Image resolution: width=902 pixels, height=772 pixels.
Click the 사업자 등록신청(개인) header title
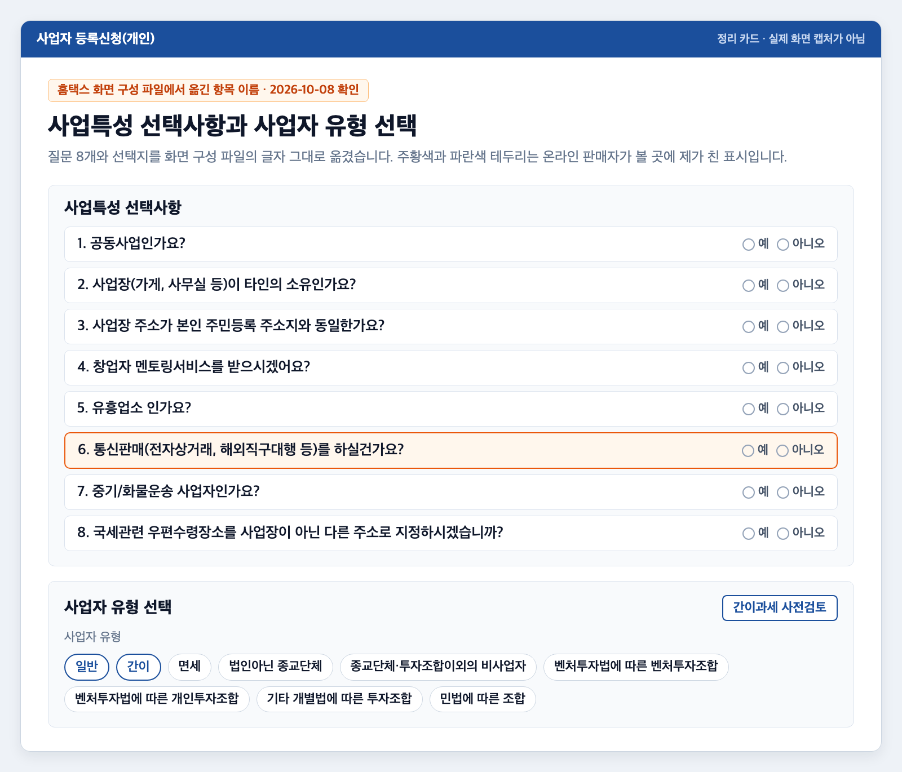coord(95,38)
